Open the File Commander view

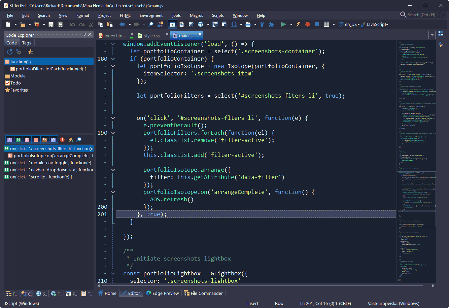point(203,293)
